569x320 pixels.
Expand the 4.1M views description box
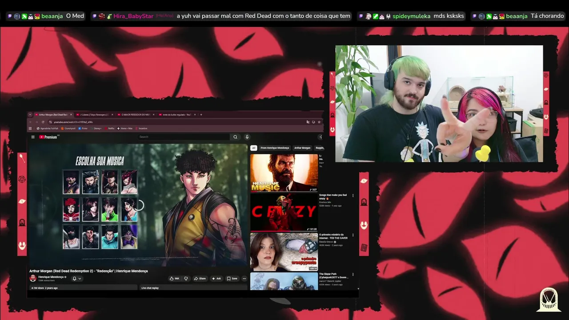pos(83,288)
